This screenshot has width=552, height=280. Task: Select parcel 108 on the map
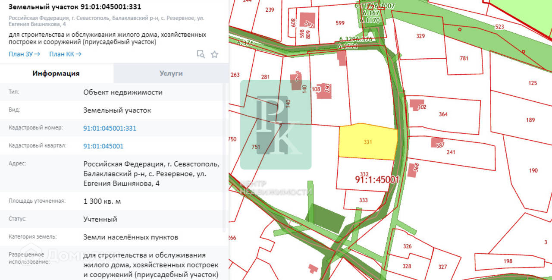316,90
